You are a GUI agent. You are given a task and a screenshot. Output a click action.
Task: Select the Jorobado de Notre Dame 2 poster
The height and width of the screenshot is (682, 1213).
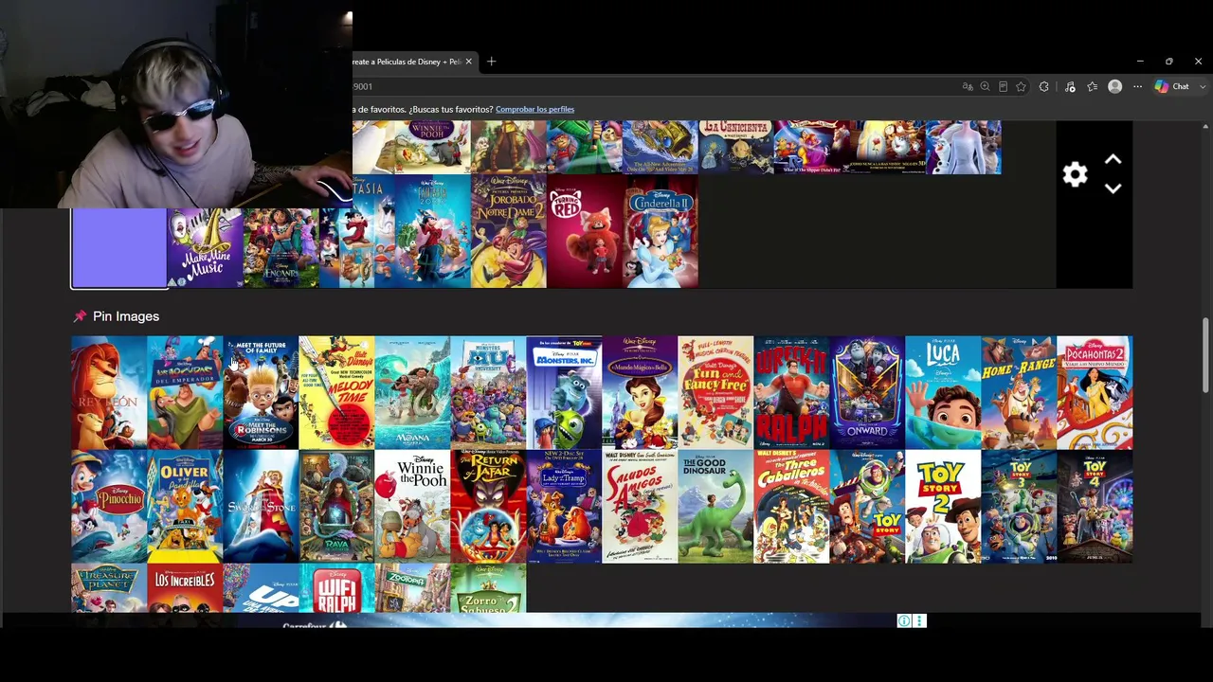pos(509,231)
